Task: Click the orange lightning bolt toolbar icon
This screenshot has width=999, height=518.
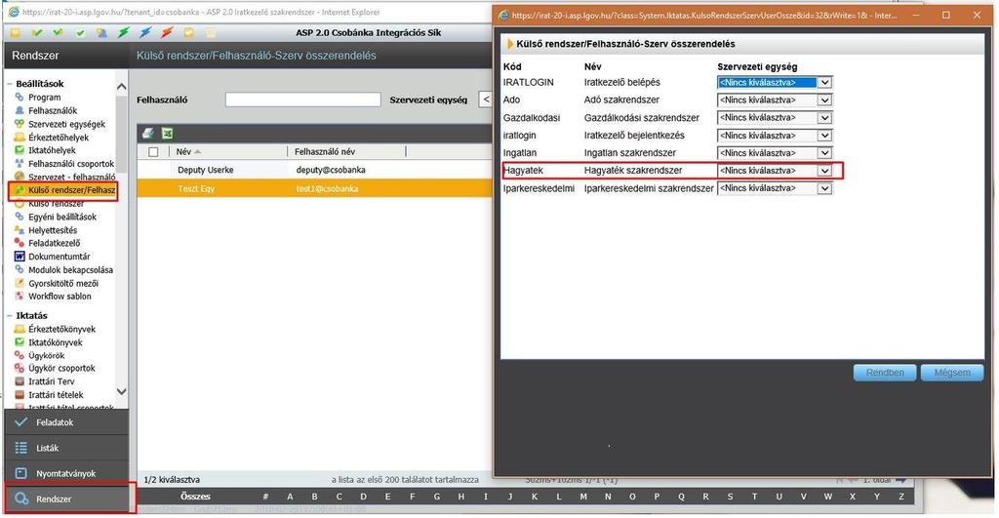Action: pos(167,32)
